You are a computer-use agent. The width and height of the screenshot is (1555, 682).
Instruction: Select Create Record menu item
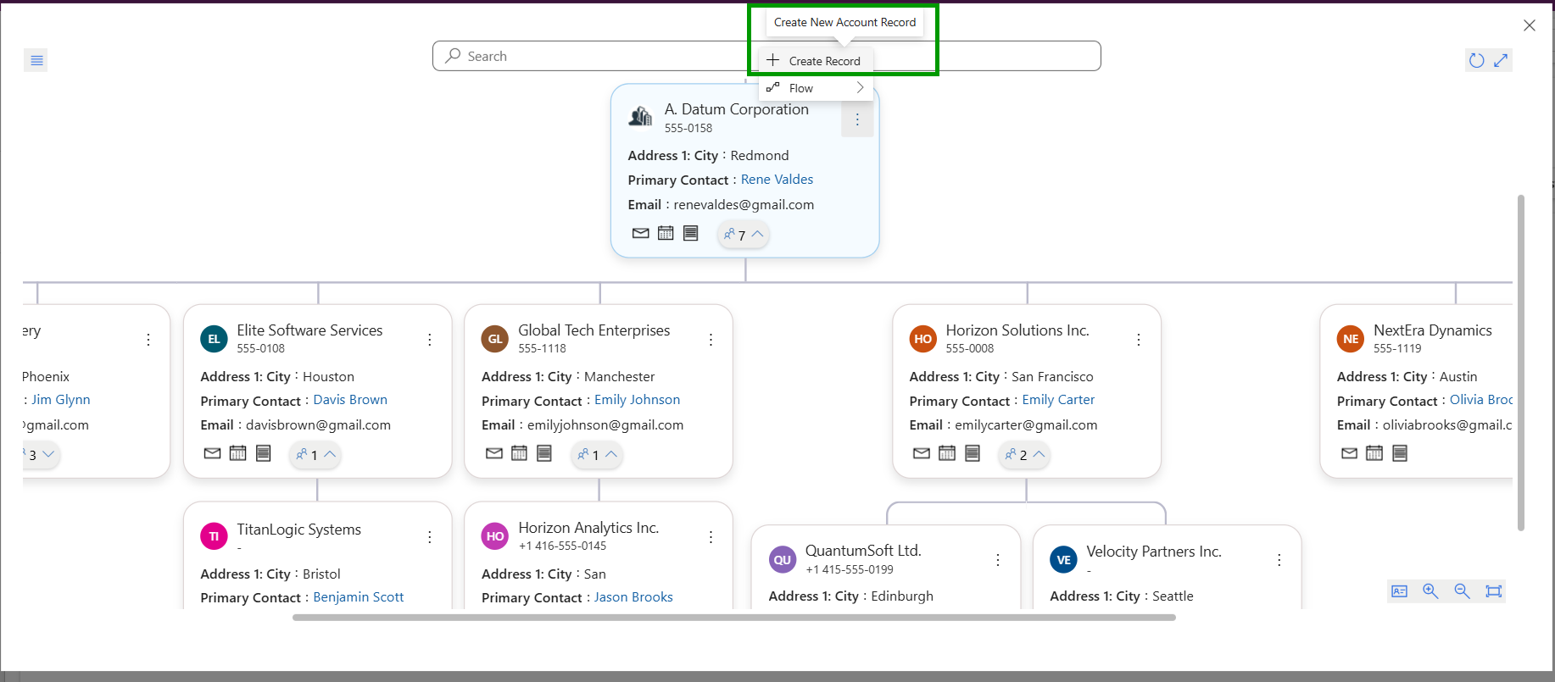pyautogui.click(x=816, y=61)
